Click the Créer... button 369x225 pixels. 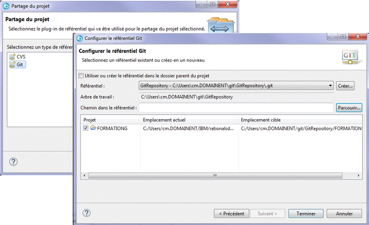tap(345, 86)
